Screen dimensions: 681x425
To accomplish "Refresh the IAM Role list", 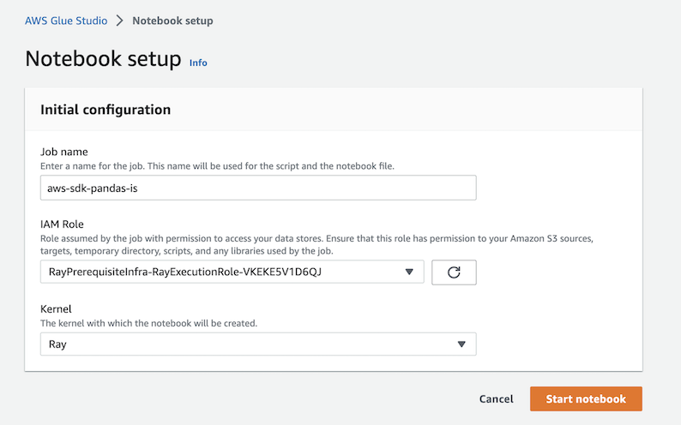I will (454, 272).
